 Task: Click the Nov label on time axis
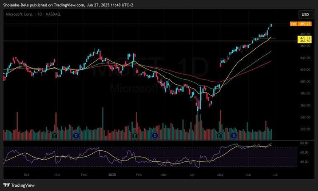click(x=57, y=174)
